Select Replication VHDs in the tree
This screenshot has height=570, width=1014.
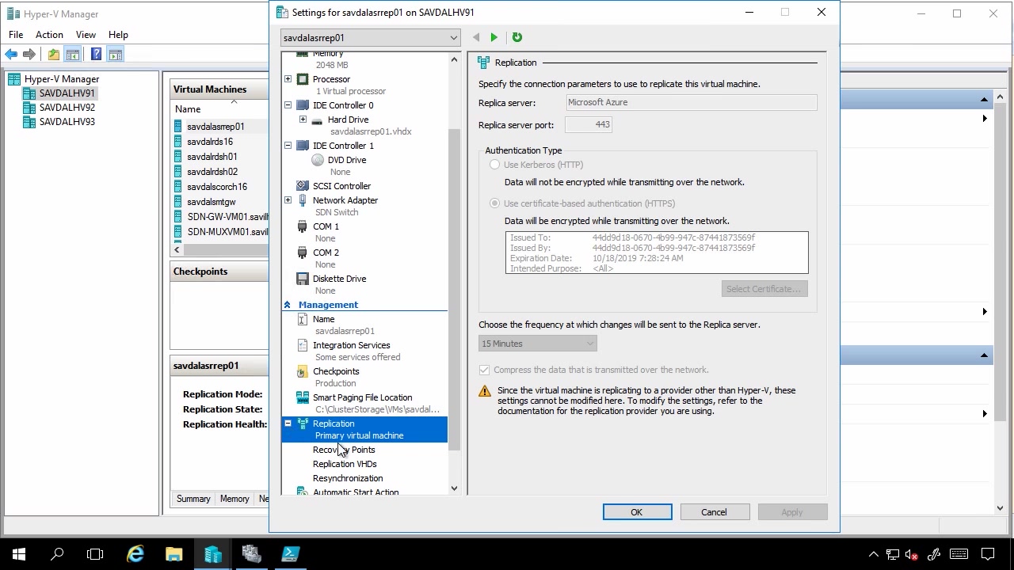coord(345,464)
